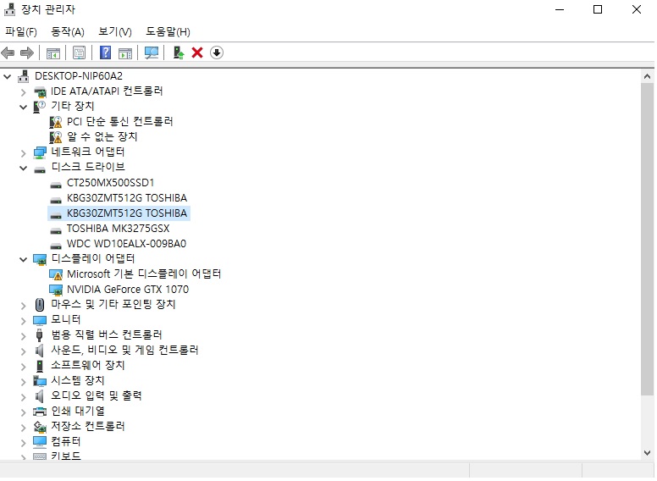Expand the 네트워크 어댑터 category
The height and width of the screenshot is (481, 657).
coord(24,152)
